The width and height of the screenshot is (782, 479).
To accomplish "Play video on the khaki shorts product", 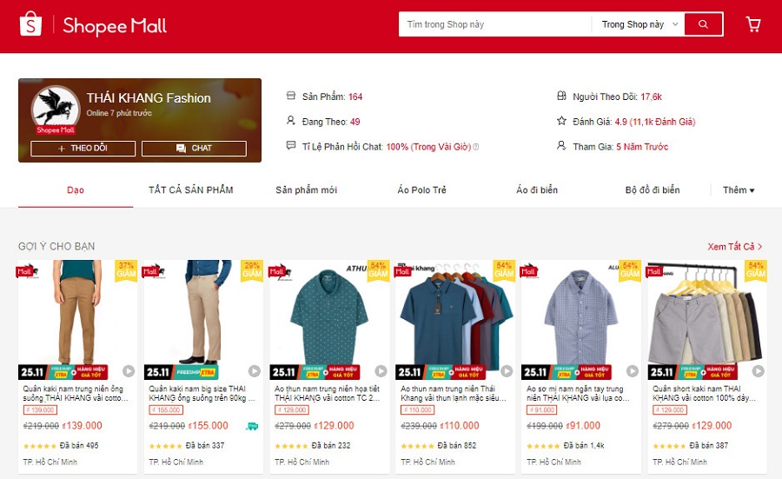I will 758,370.
